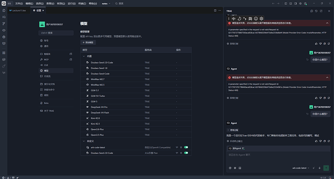Viewport: 334px width, 179px height.
Task: Click the sparkle enhance prompt icon
Action: 314,168
